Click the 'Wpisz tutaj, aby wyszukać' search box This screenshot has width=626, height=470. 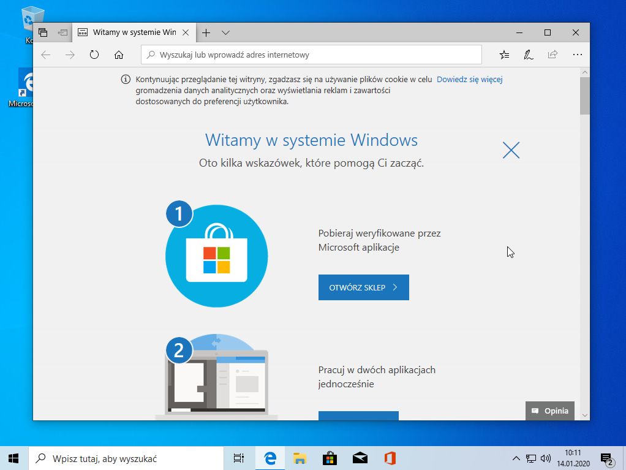[126, 458]
